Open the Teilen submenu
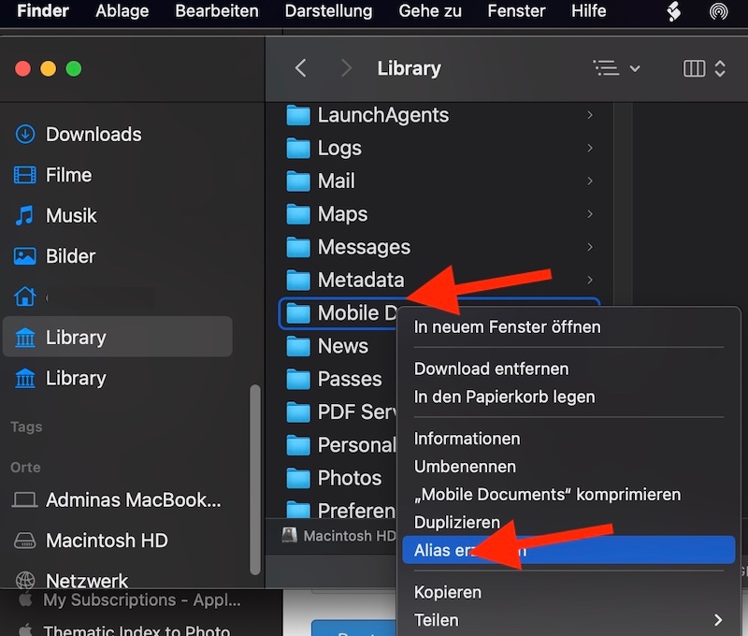 568,620
